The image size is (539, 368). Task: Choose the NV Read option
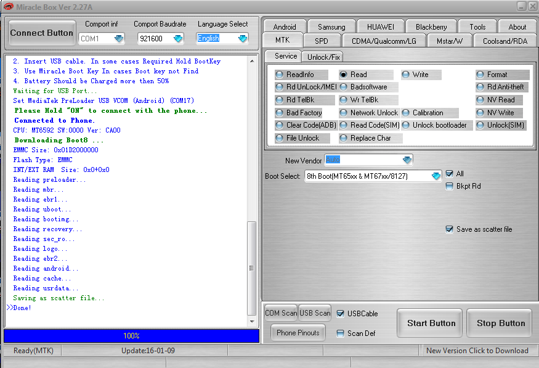[480, 100]
